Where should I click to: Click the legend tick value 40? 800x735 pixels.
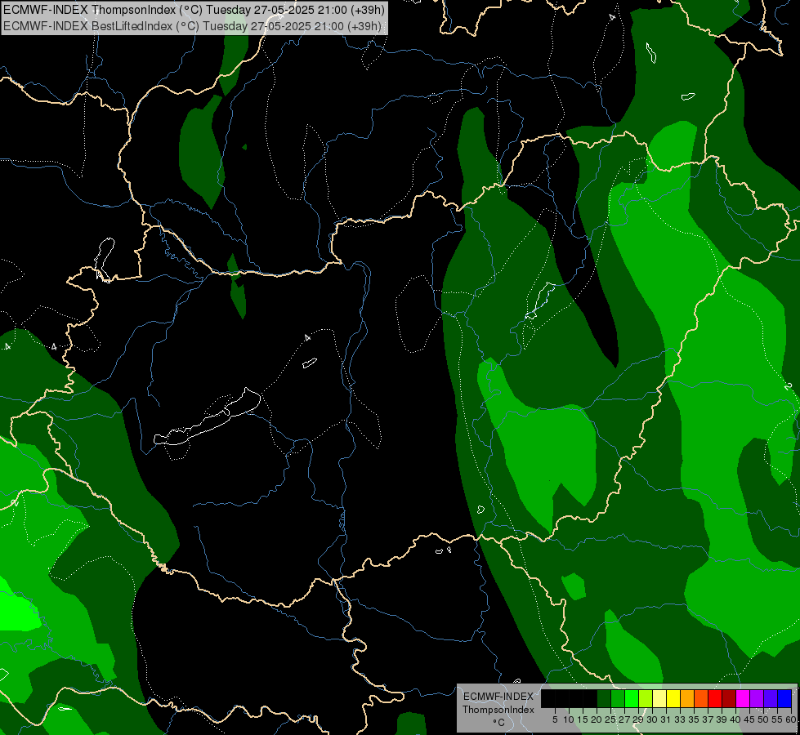click(x=735, y=719)
